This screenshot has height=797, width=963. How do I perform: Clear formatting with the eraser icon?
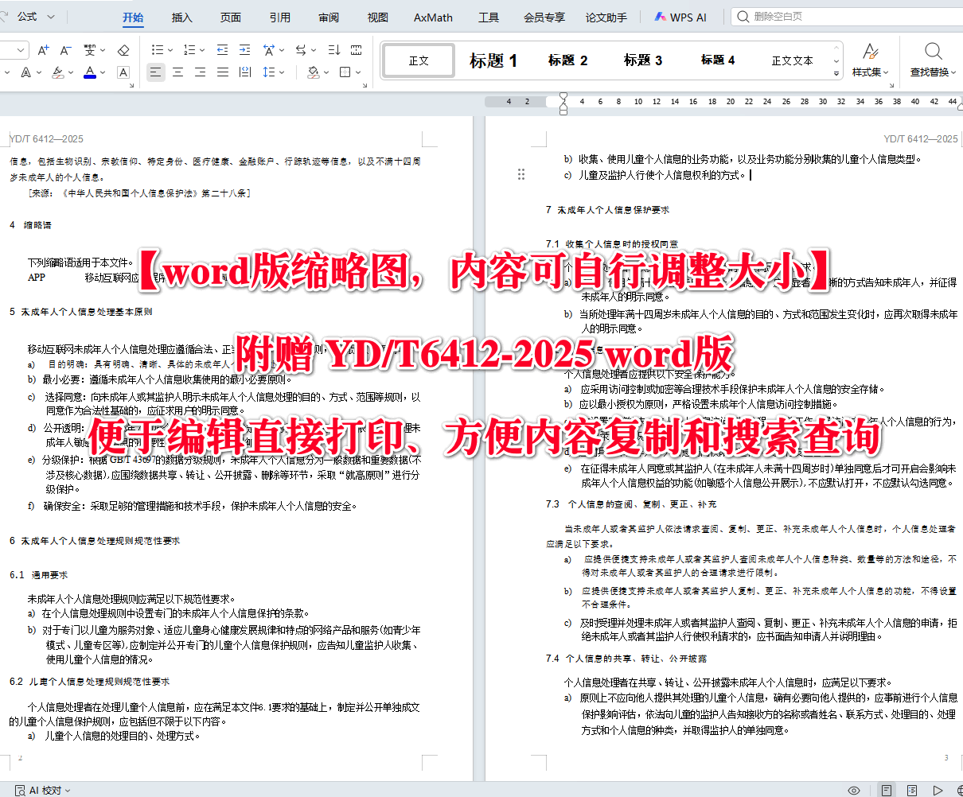coord(123,49)
